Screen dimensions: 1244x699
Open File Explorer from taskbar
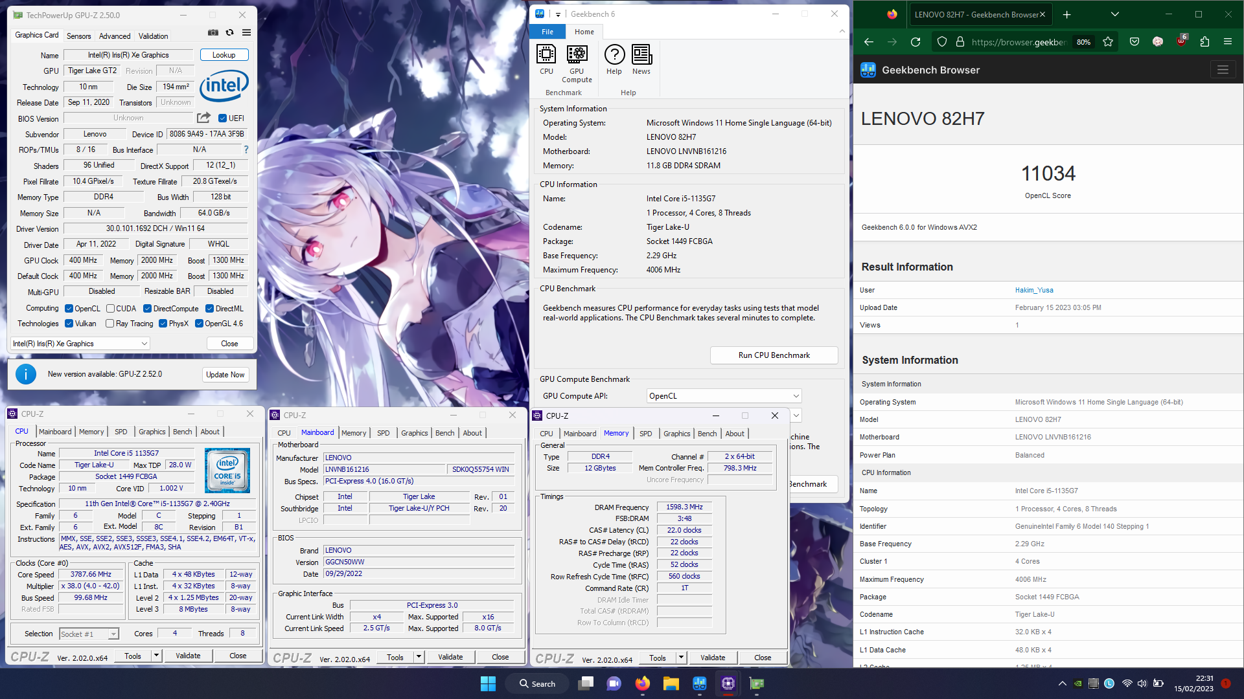[x=671, y=683]
